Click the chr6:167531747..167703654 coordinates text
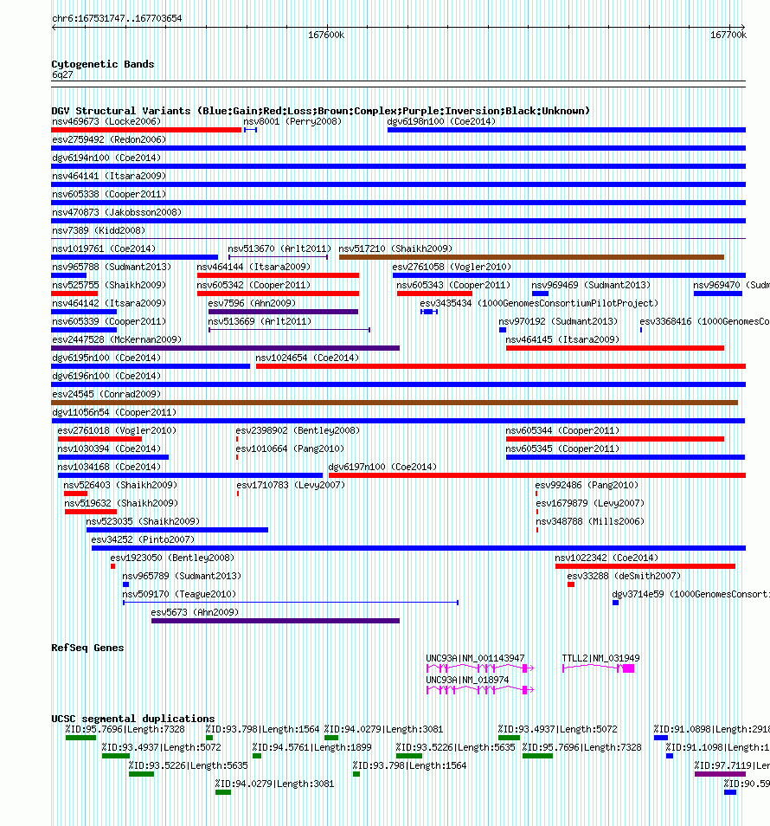This screenshot has height=826, width=770. point(117,18)
